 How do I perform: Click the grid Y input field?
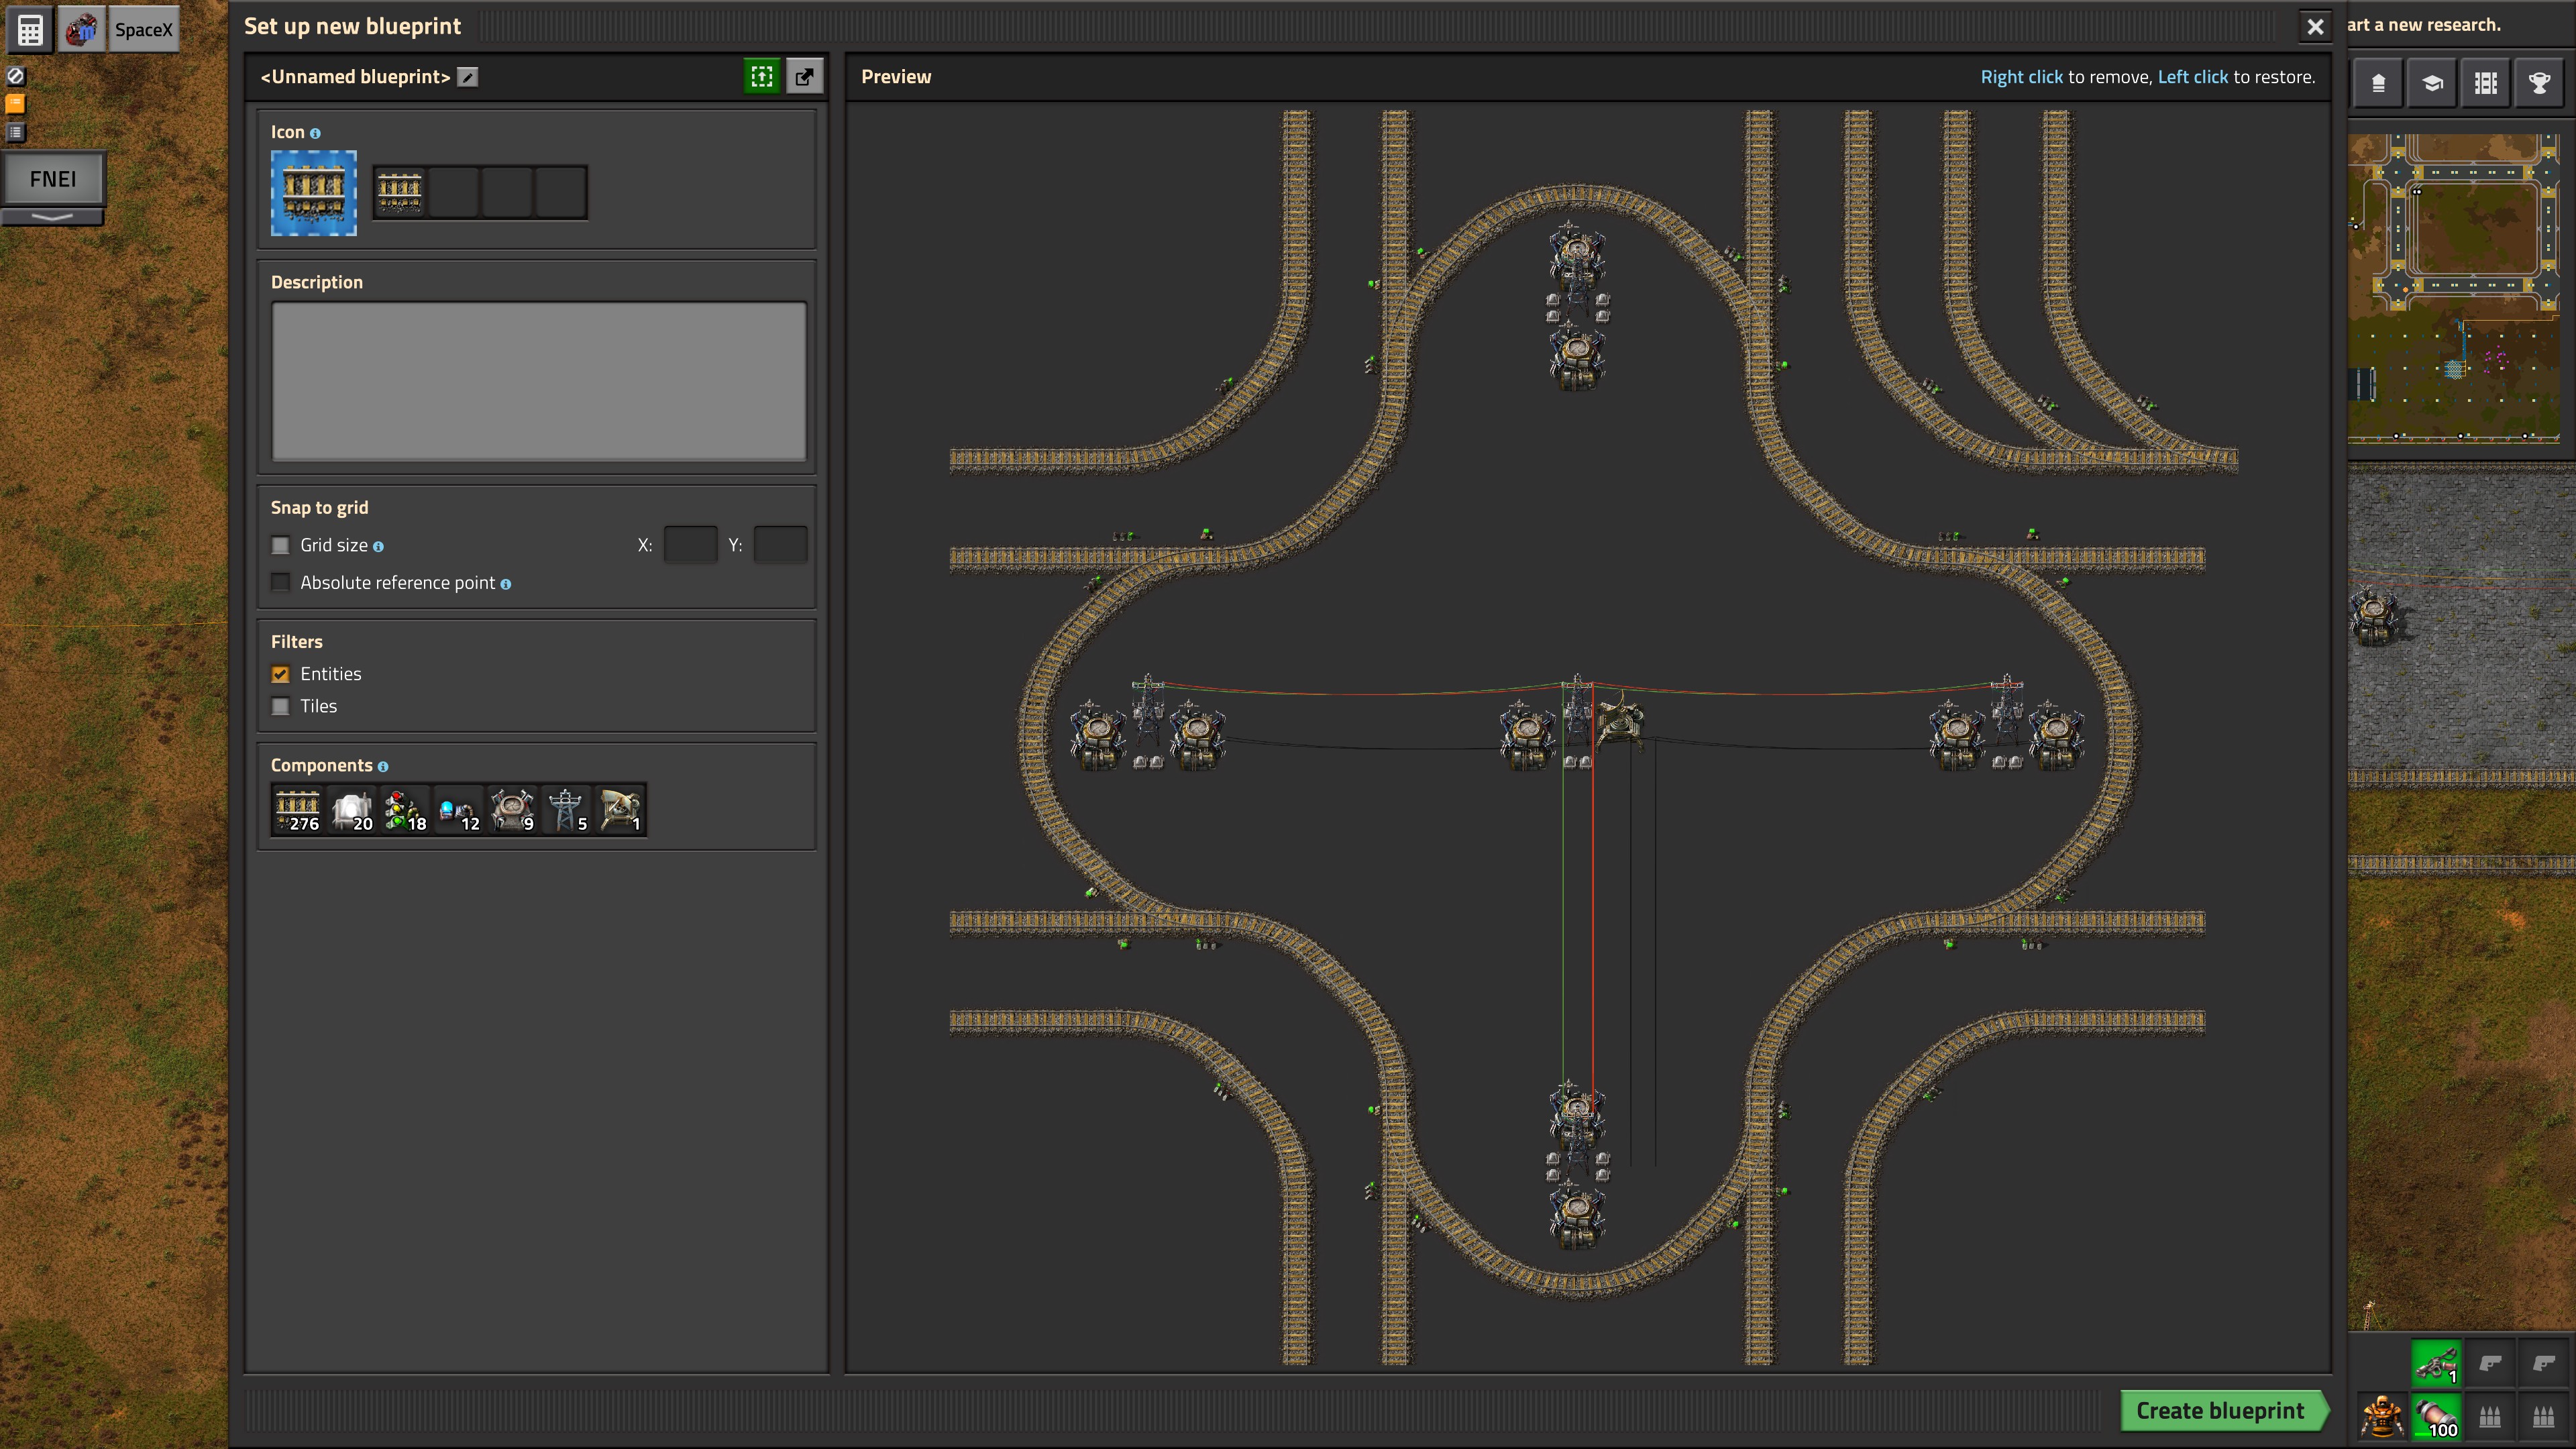click(781, 545)
